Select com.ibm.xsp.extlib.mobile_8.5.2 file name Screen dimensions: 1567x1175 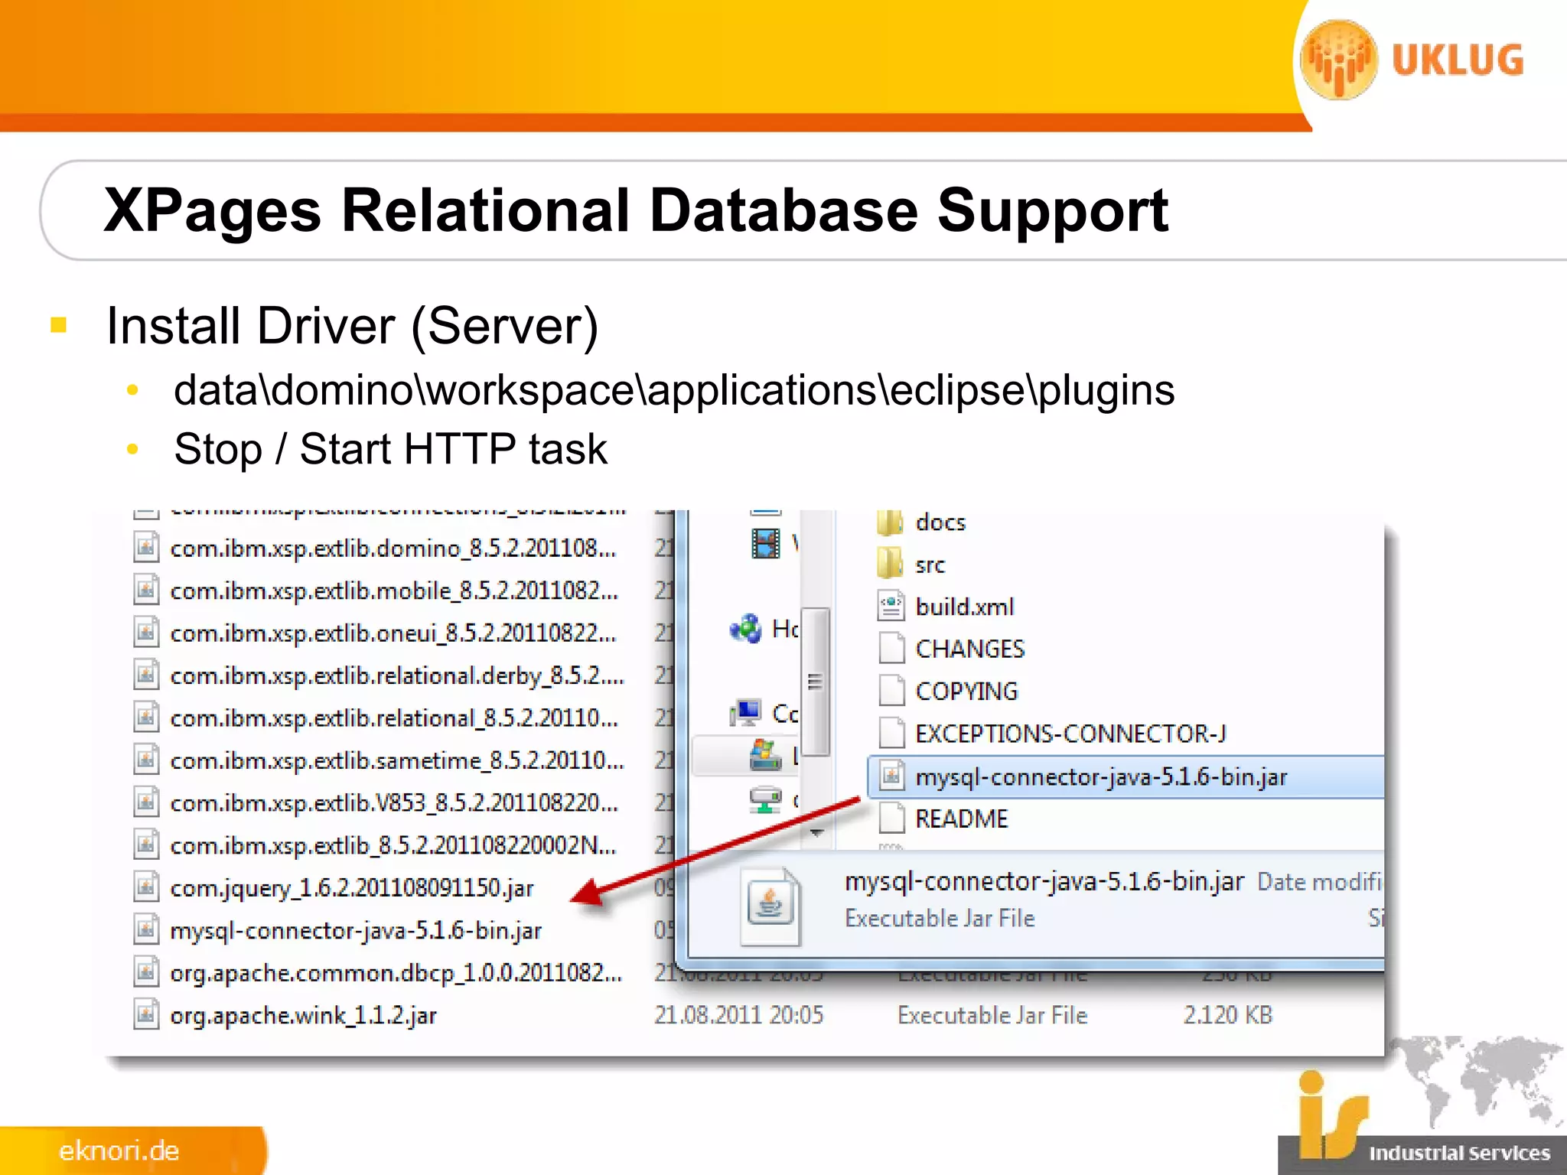394,591
